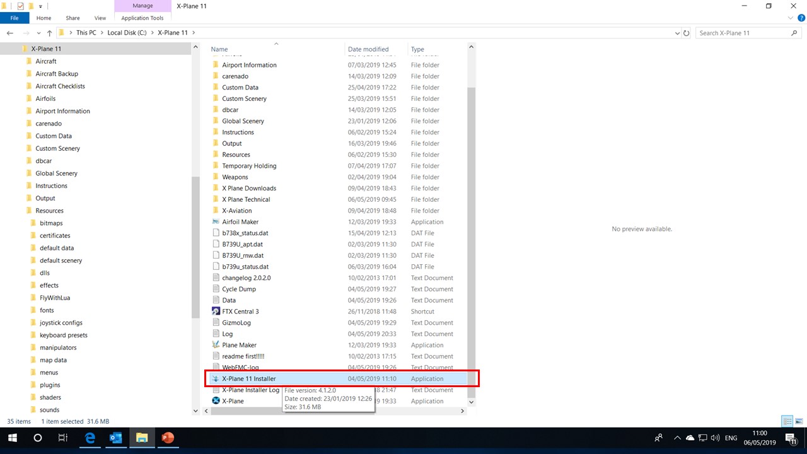Click the X-Plane 11 Installer icon
The width and height of the screenshot is (807, 454).
[x=216, y=379]
